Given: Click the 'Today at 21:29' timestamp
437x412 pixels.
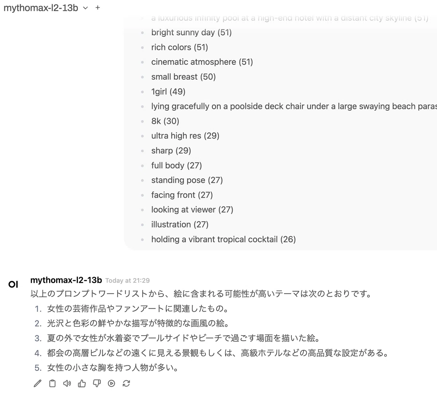Looking at the screenshot, I should pyautogui.click(x=127, y=281).
